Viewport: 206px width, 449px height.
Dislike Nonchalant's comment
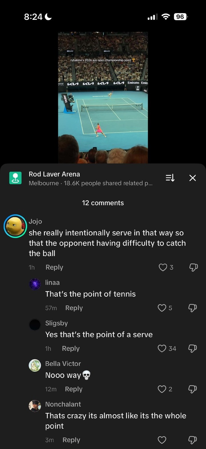[193, 440]
